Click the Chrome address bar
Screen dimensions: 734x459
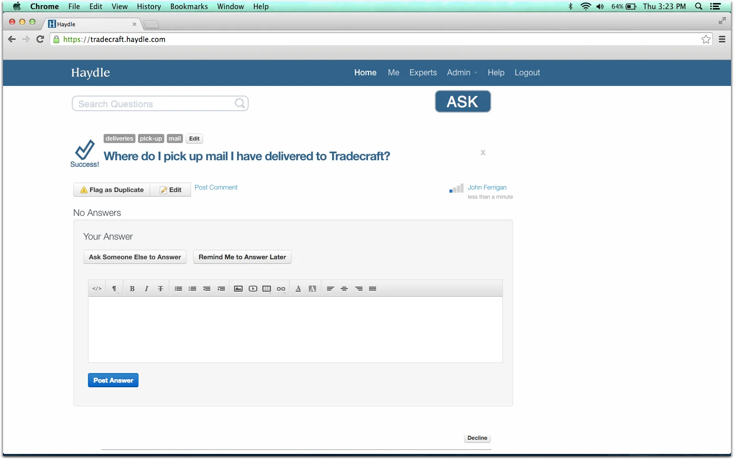(x=382, y=39)
